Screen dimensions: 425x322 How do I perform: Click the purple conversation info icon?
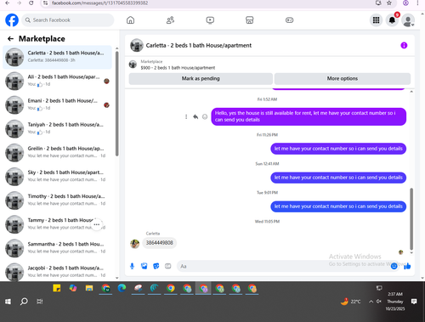point(404,45)
